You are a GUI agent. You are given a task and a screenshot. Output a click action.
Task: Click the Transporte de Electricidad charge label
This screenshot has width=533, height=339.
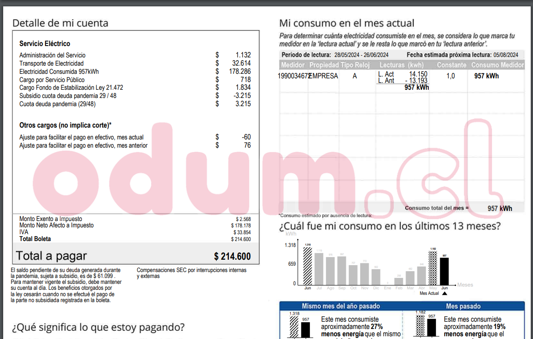51,63
